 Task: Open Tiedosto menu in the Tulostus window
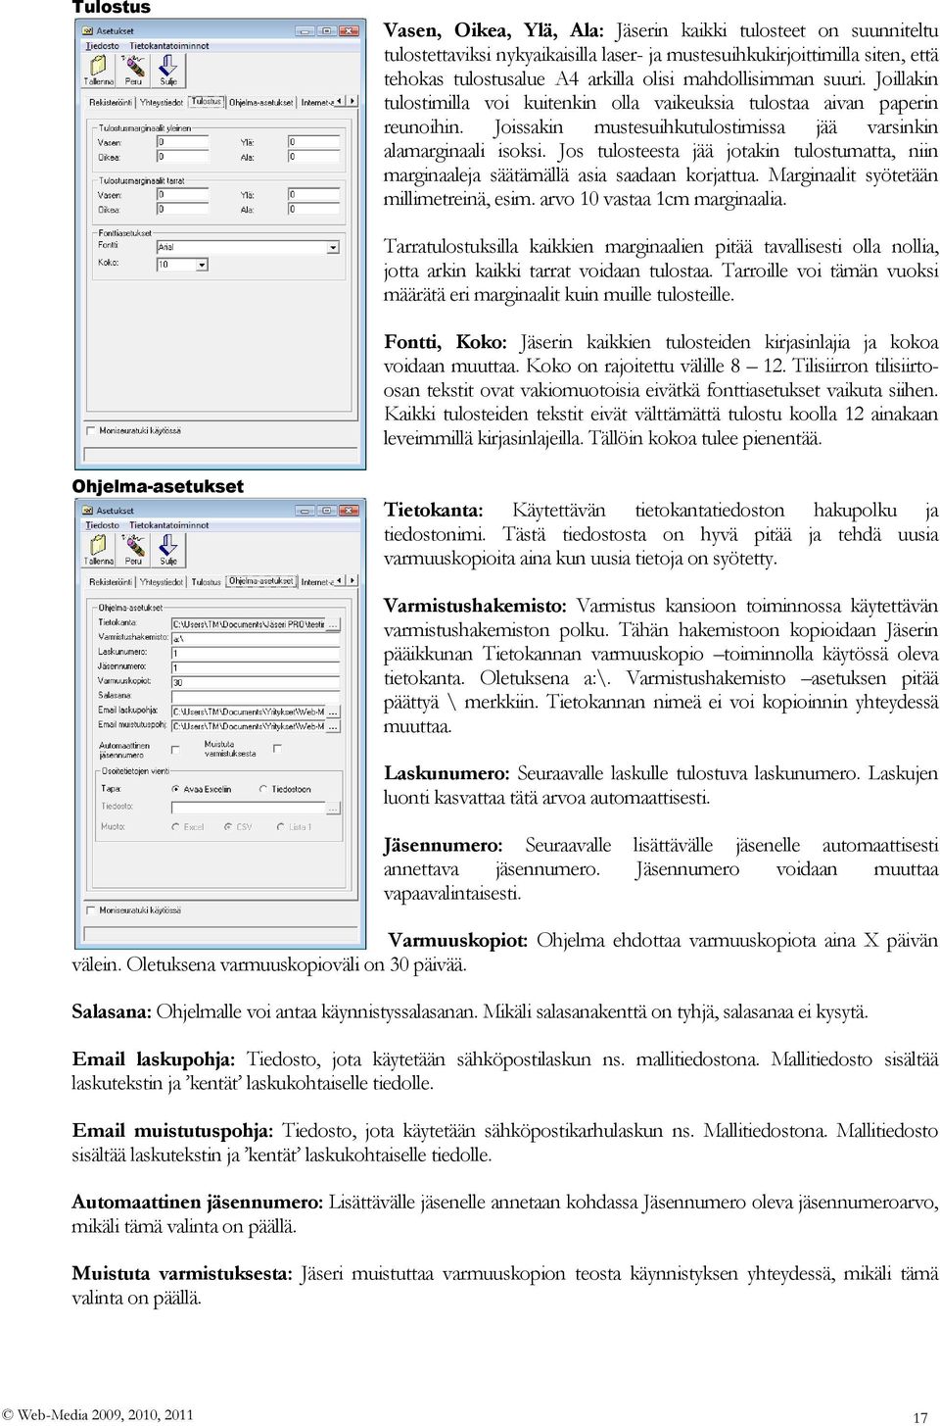[x=102, y=46]
